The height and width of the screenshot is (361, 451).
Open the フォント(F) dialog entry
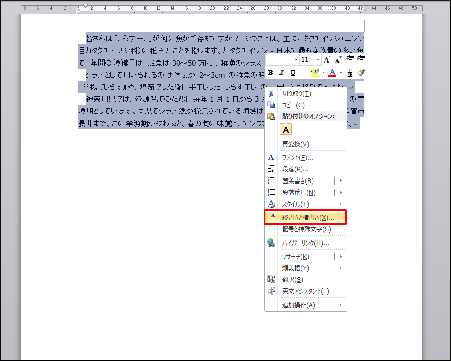pos(297,158)
